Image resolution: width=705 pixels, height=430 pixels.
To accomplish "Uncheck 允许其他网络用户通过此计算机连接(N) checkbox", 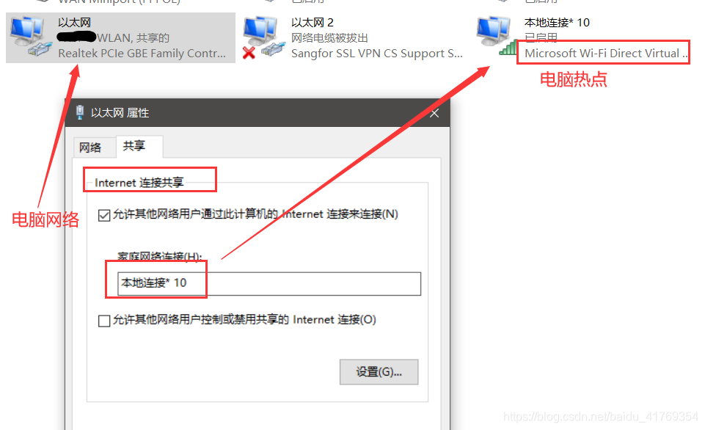I will [104, 215].
